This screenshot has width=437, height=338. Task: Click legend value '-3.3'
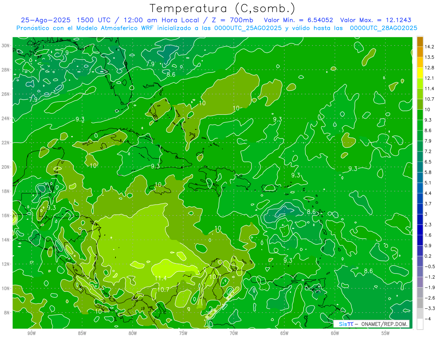(x=429, y=308)
